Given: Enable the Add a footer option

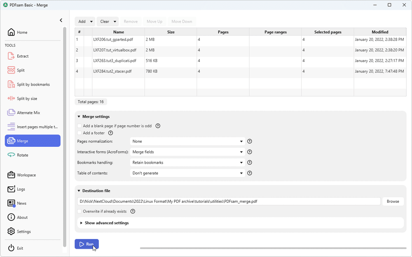Looking at the screenshot, I should click(x=79, y=133).
